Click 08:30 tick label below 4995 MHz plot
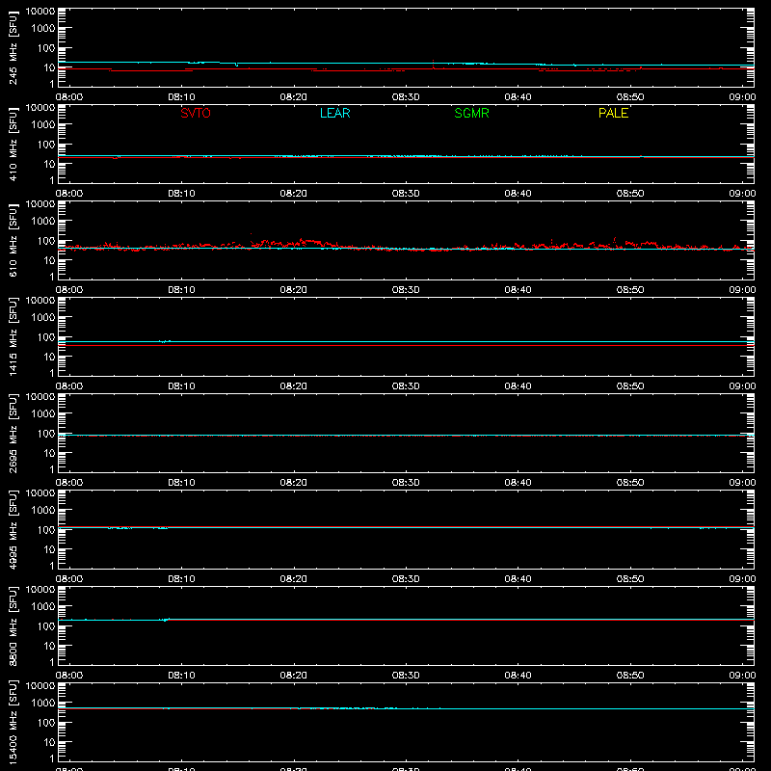This screenshot has width=771, height=771. [406, 579]
